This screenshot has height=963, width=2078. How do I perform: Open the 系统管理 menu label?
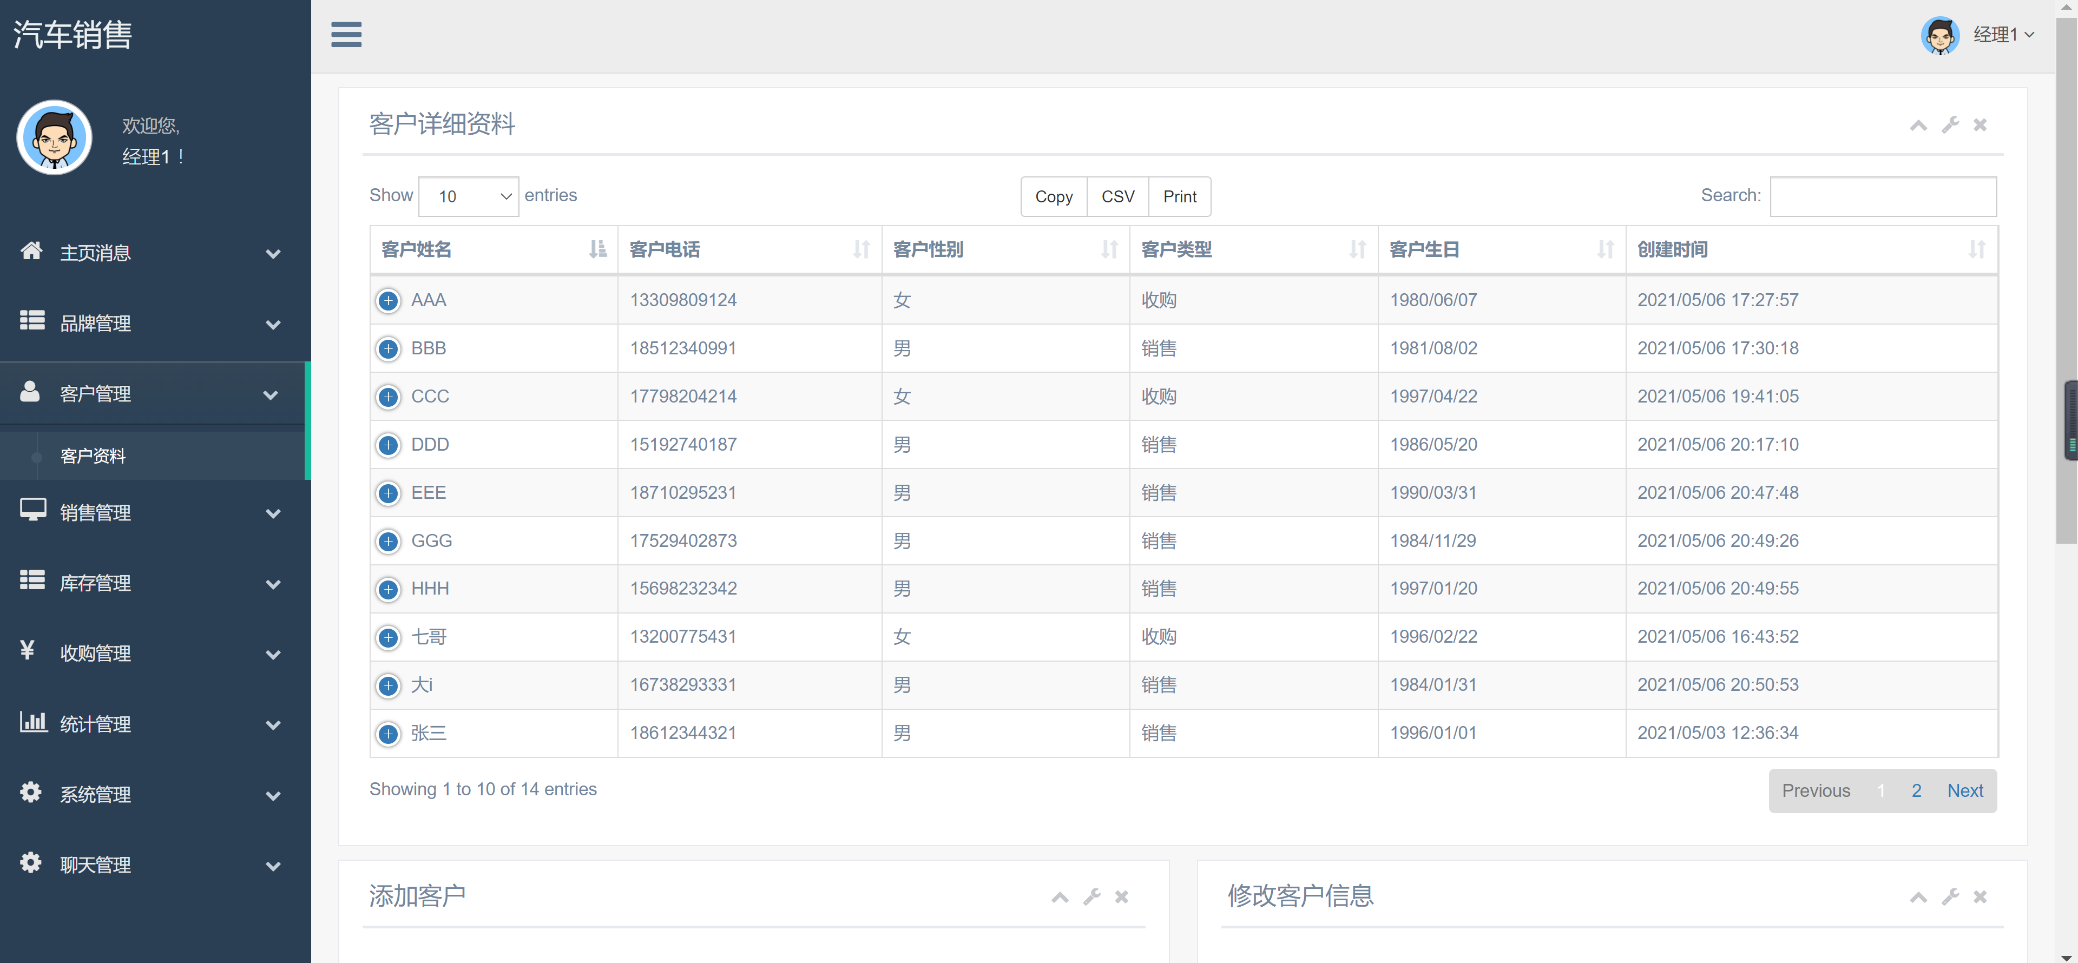click(96, 794)
